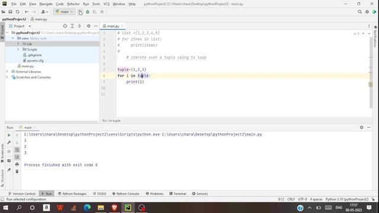Screen dimensions: 379x213
Task: Rerun main in the Run panel
Action: click(x=9, y=135)
